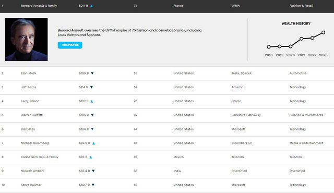The width and height of the screenshot is (334, 193).
Task: Expand the Jeff Bezos row
Action: (x=167, y=87)
